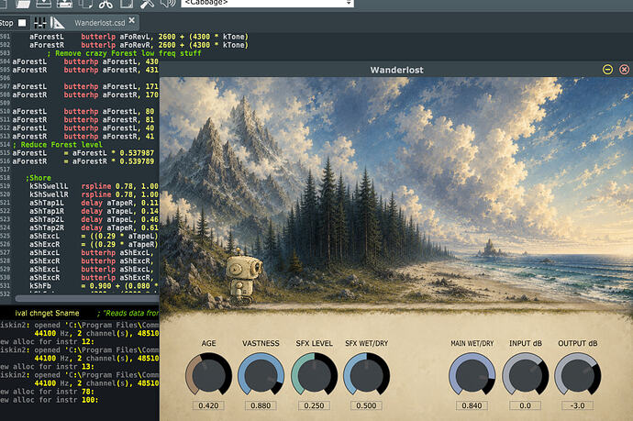Click the save-as icon in the toolbar

pyautogui.click(x=64, y=4)
